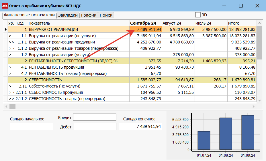Open the Поиск tab
Viewport: 266px width, 161px height.
click(x=106, y=15)
